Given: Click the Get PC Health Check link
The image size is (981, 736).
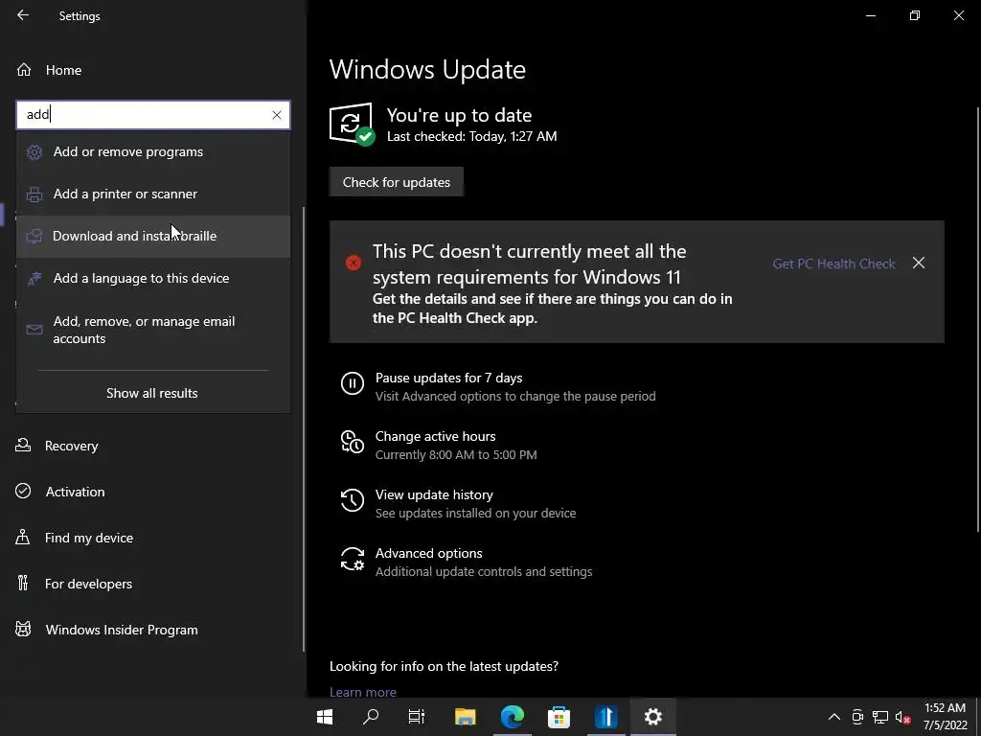Looking at the screenshot, I should click(834, 264).
